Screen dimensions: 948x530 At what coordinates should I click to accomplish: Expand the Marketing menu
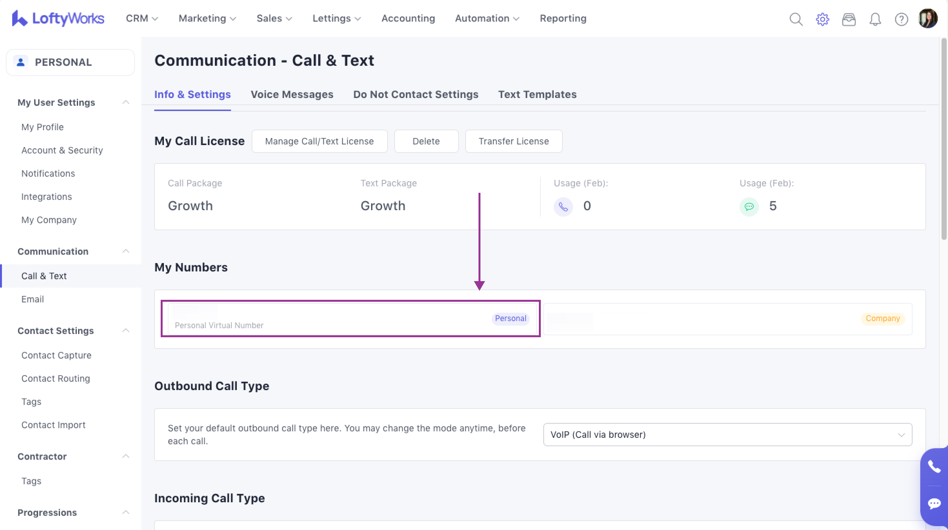point(207,18)
